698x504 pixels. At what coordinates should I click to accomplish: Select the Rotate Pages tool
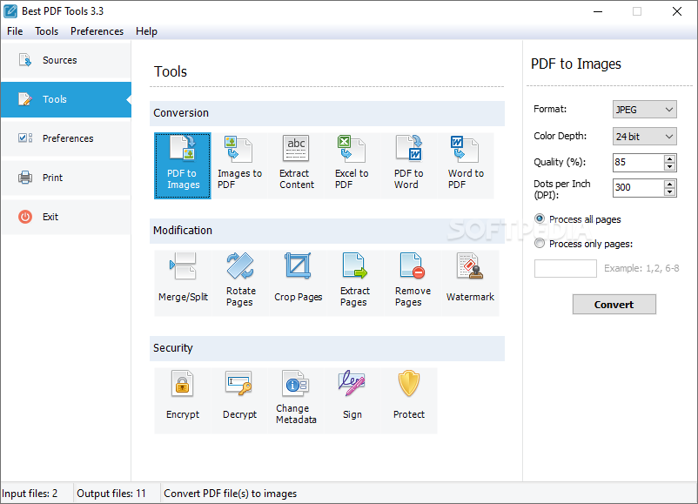click(240, 283)
